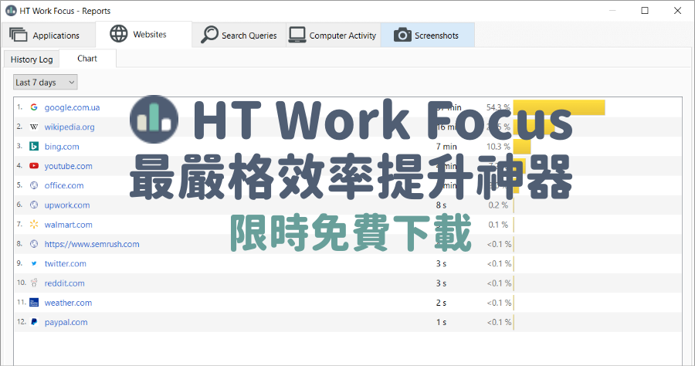695x366 pixels.
Task: Click the Applications windows icon
Action: point(19,35)
